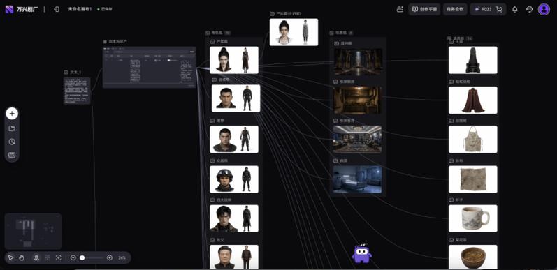557x270 pixels.
Task: Open the customer support chat icon
Action: pyautogui.click(x=529, y=10)
